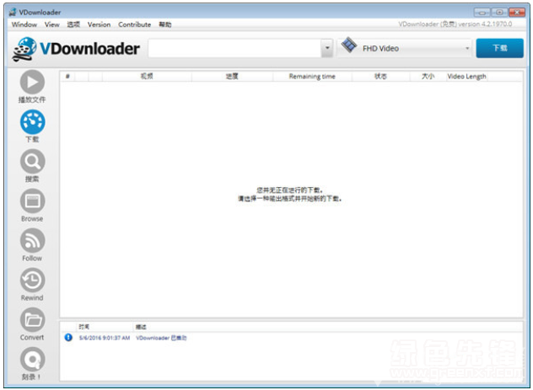The height and width of the screenshot is (390, 533).
Task: Click the version 4.2.1970.0 label
Action: [455, 24]
